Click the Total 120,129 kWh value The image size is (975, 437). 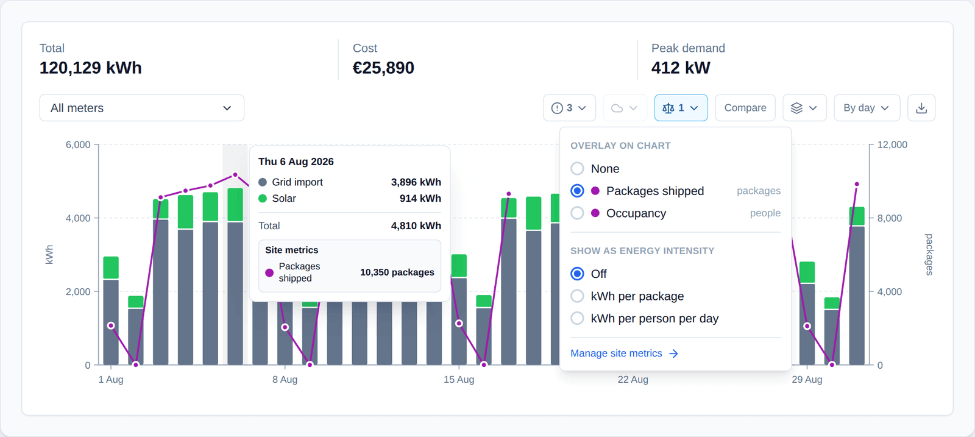(91, 68)
